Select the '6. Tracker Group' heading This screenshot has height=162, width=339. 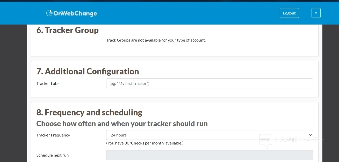pyautogui.click(x=68, y=30)
